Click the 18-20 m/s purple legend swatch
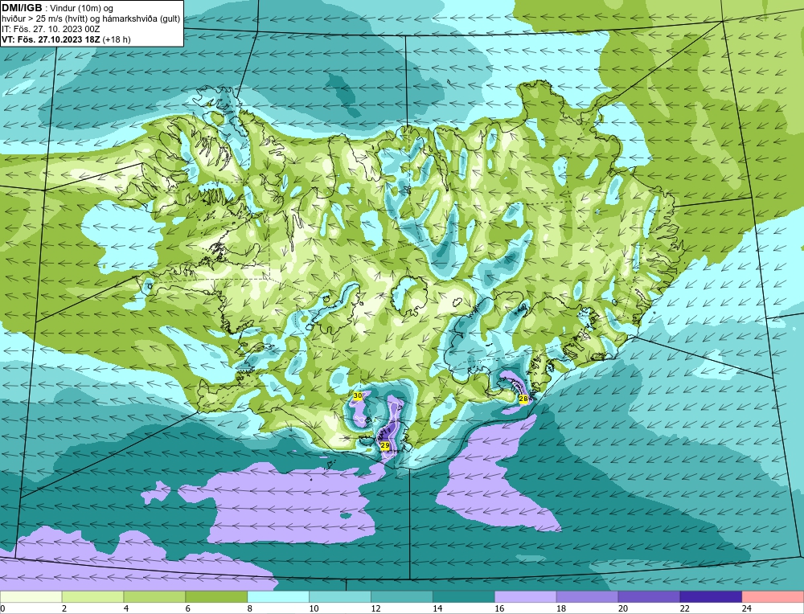This screenshot has width=804, height=614. (587, 597)
